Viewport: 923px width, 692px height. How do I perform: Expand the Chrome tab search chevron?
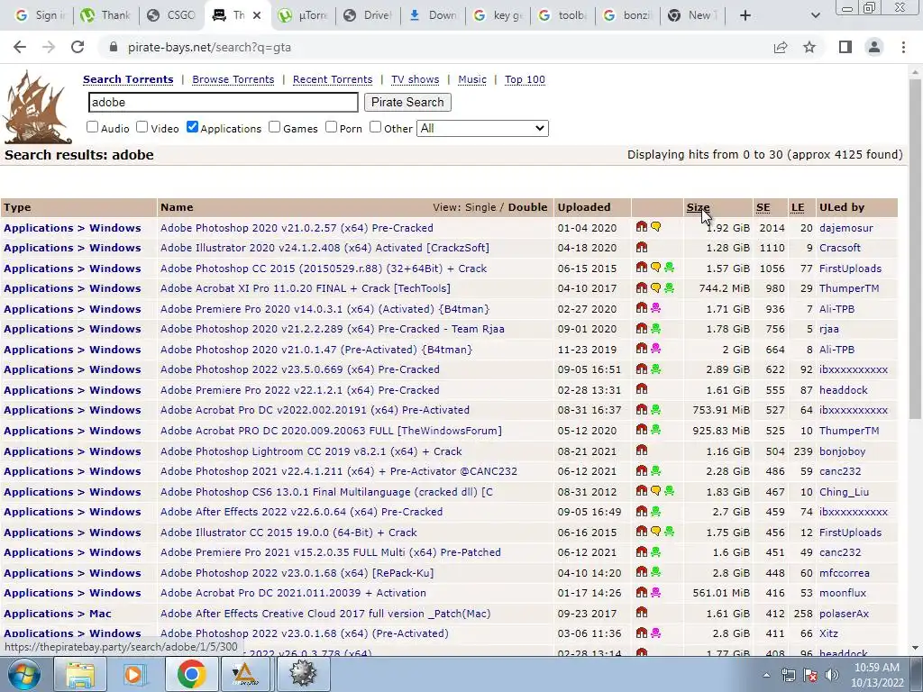(815, 15)
